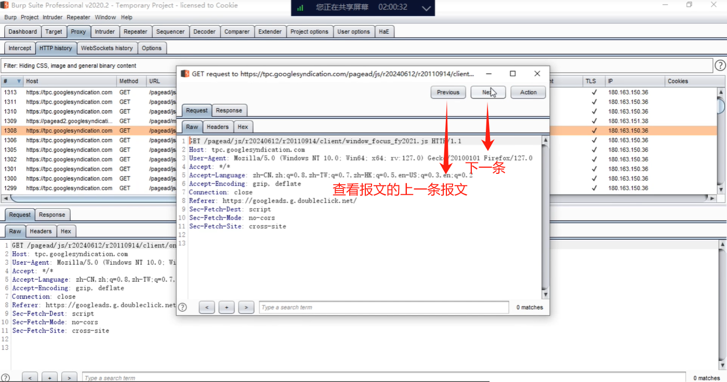Click the history table vertical scrollbar
This screenshot has width=727, height=382.
point(721,140)
